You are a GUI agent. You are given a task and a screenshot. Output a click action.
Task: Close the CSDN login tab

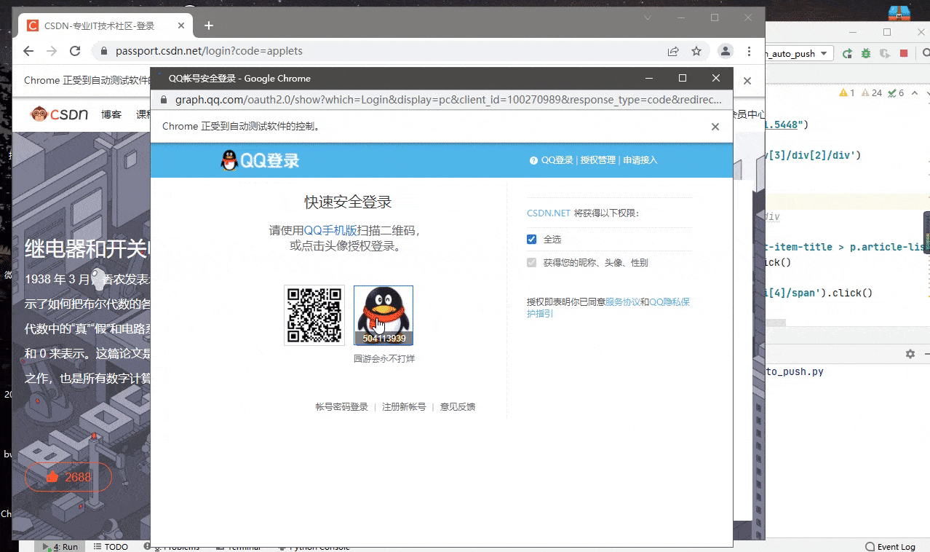[180, 25]
